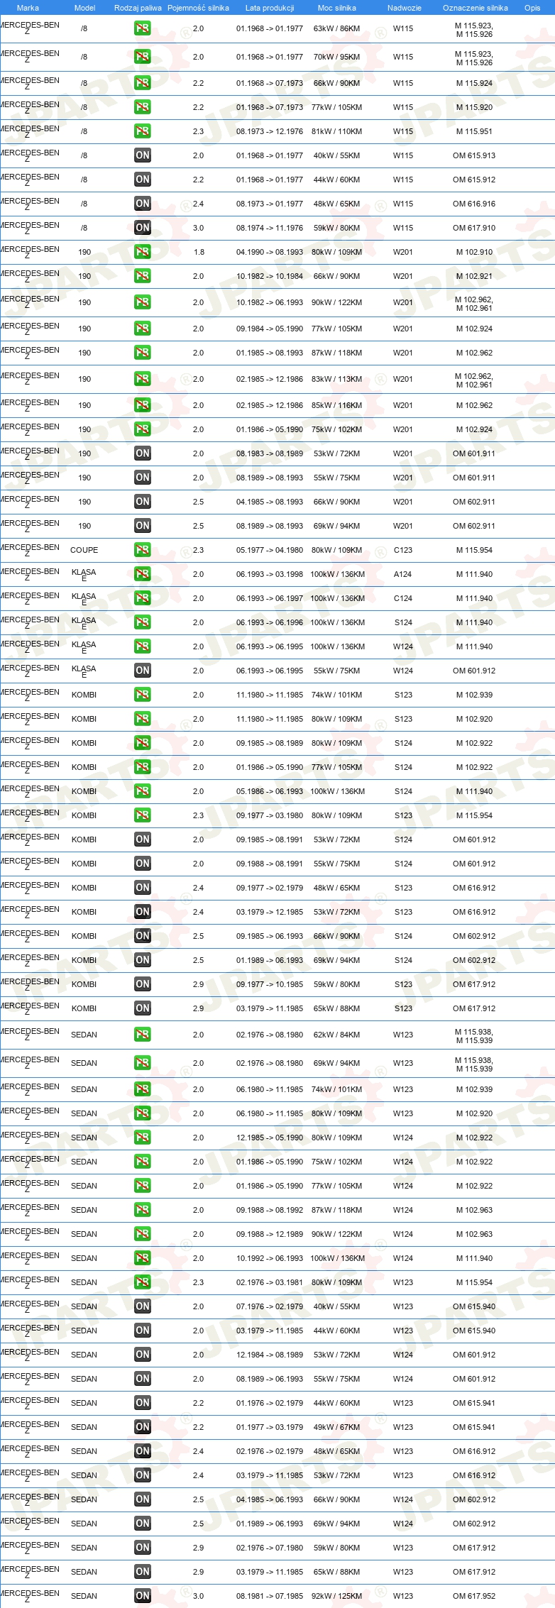Click the diesel ON icon in the OM 617.910 row

pyautogui.click(x=143, y=228)
